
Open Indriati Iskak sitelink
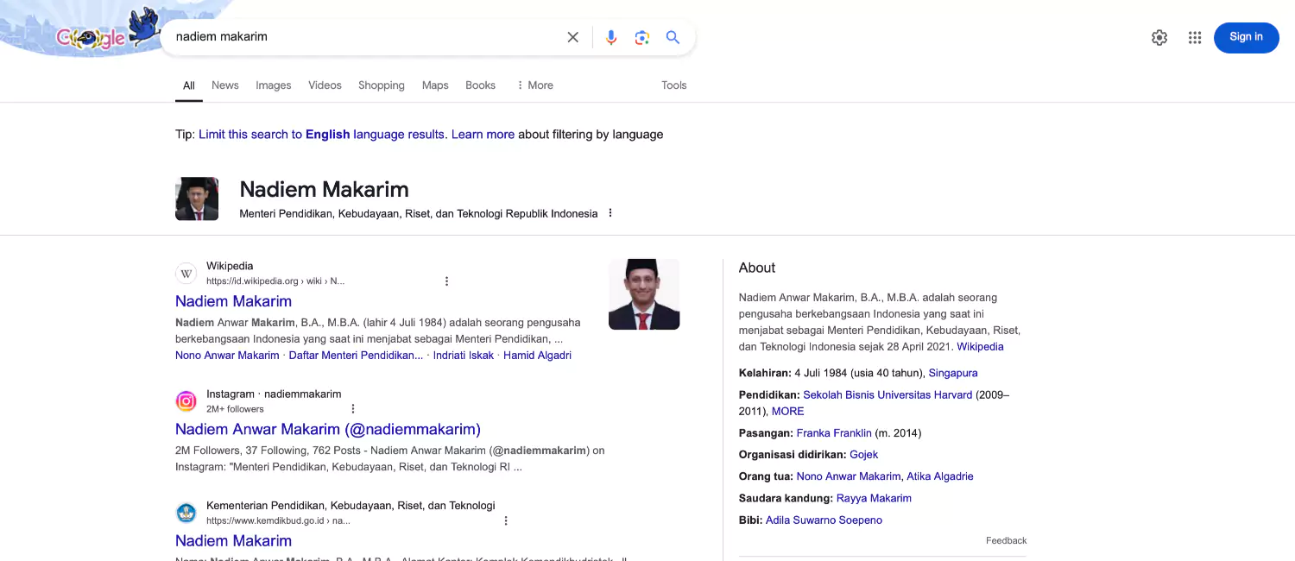click(464, 356)
